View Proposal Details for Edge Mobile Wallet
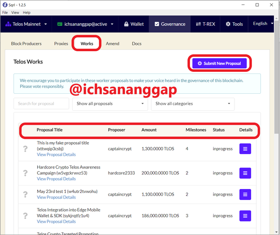The height and width of the screenshot is (235, 280). click(x=56, y=221)
